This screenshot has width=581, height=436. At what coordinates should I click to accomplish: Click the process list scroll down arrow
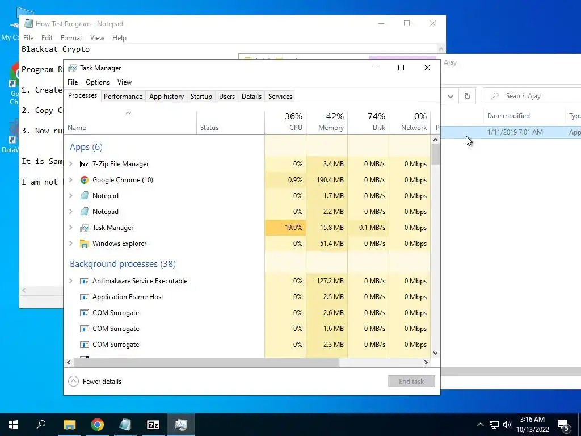point(435,353)
